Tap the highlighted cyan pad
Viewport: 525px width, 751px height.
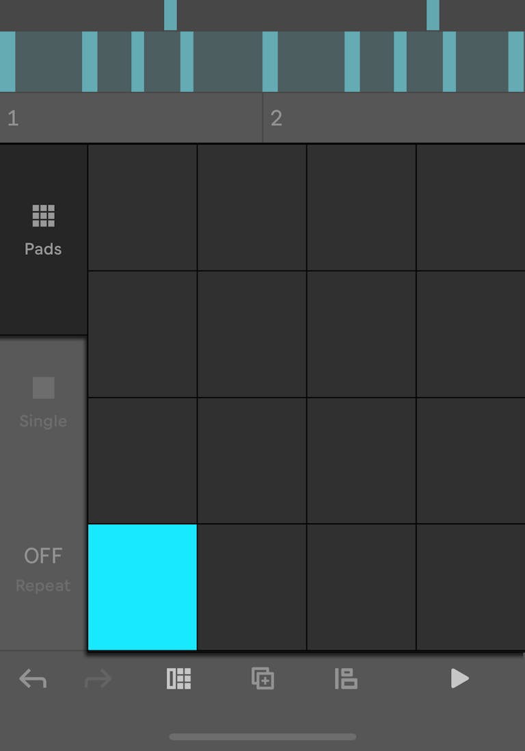coord(142,587)
